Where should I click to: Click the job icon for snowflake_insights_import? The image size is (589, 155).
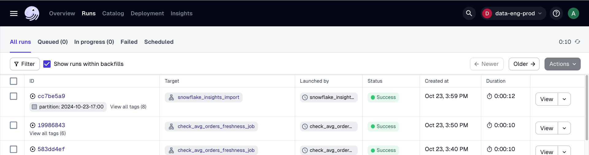(171, 97)
